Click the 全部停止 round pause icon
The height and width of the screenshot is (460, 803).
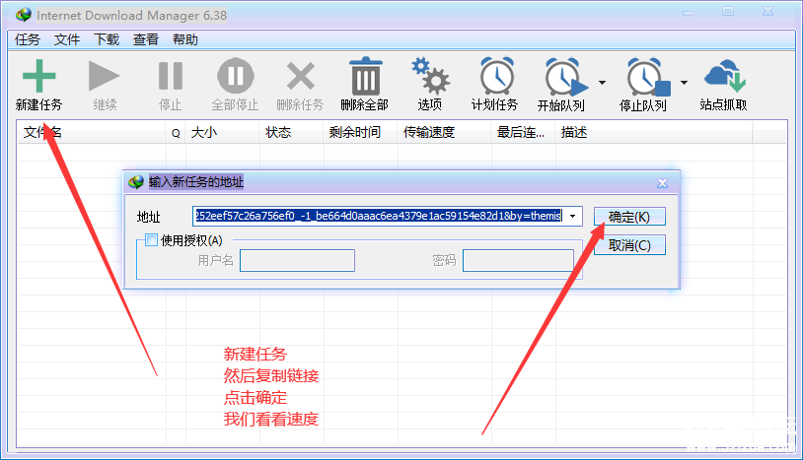click(x=235, y=76)
